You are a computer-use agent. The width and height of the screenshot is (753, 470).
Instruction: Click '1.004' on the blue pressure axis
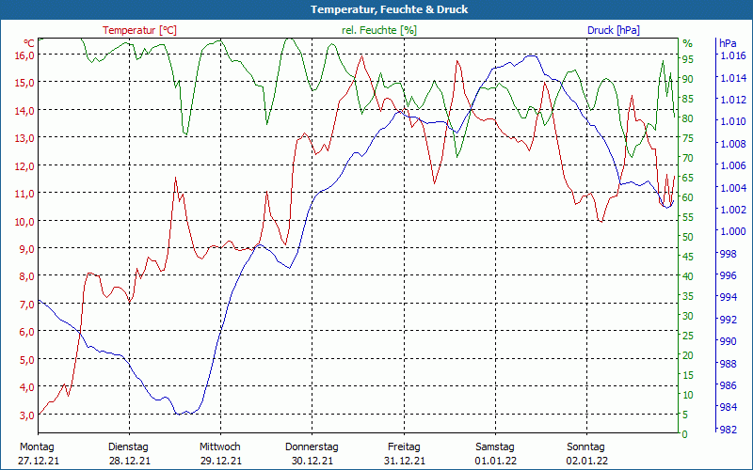(732, 187)
